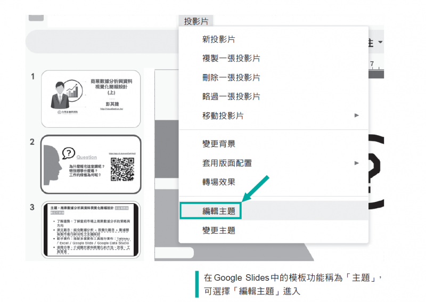Open 套用版面配置 menu entry
Image resolution: width=426 pixels, height=302 pixels.
(x=274, y=163)
